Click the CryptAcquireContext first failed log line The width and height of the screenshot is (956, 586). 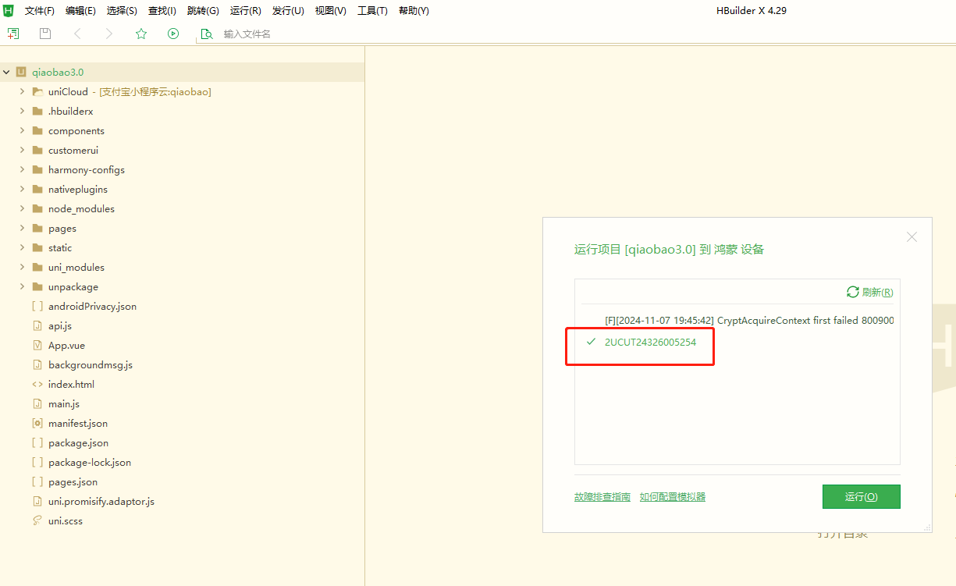(x=749, y=320)
